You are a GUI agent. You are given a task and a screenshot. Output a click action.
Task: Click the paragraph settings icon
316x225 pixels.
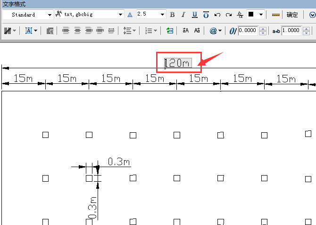pyautogui.click(x=50, y=31)
